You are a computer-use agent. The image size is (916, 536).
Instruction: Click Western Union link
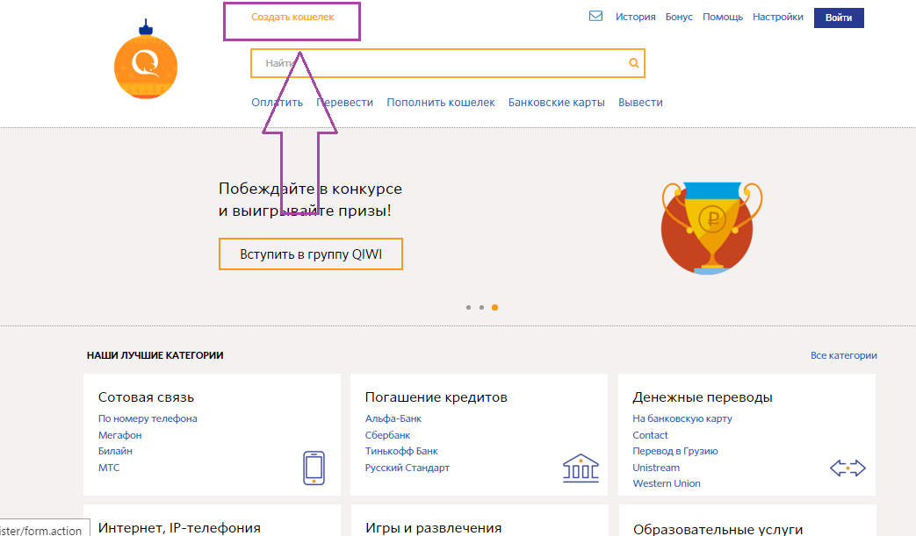[x=667, y=483]
